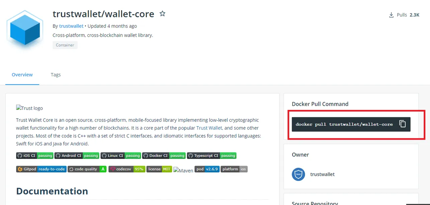Select the docker pull trustwallet/wallet-core command text
Viewport: 430px width, 205px height.
coord(344,124)
